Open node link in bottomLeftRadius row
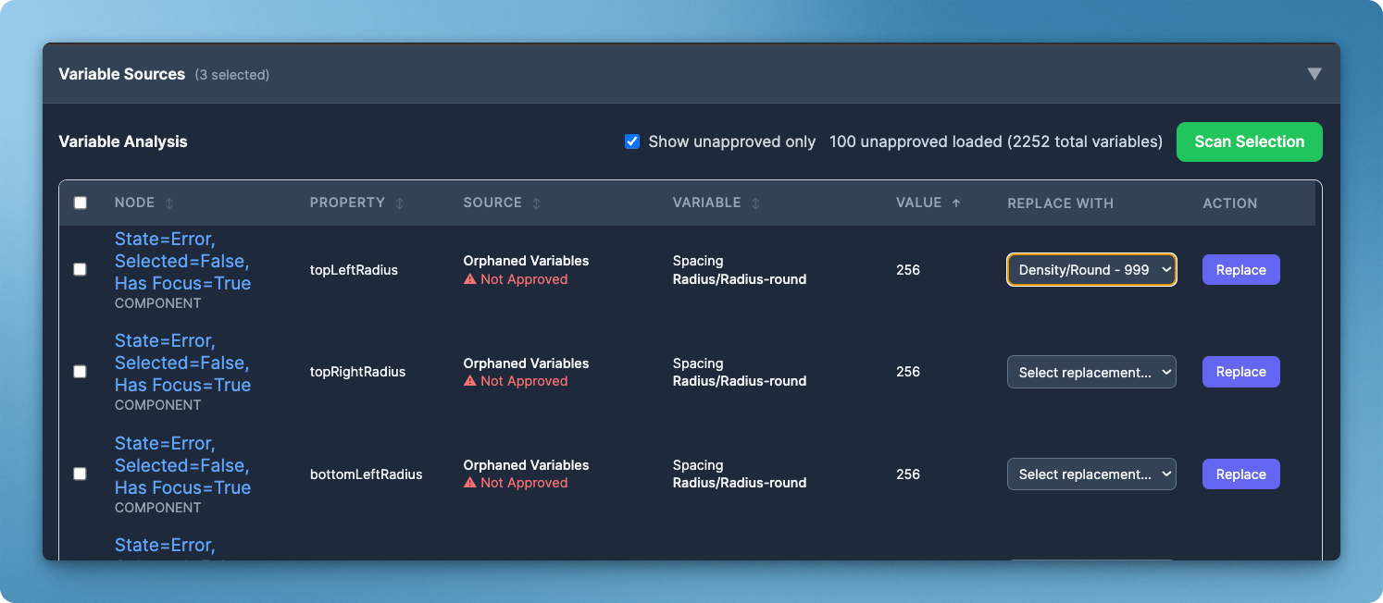1383x603 pixels. [182, 465]
